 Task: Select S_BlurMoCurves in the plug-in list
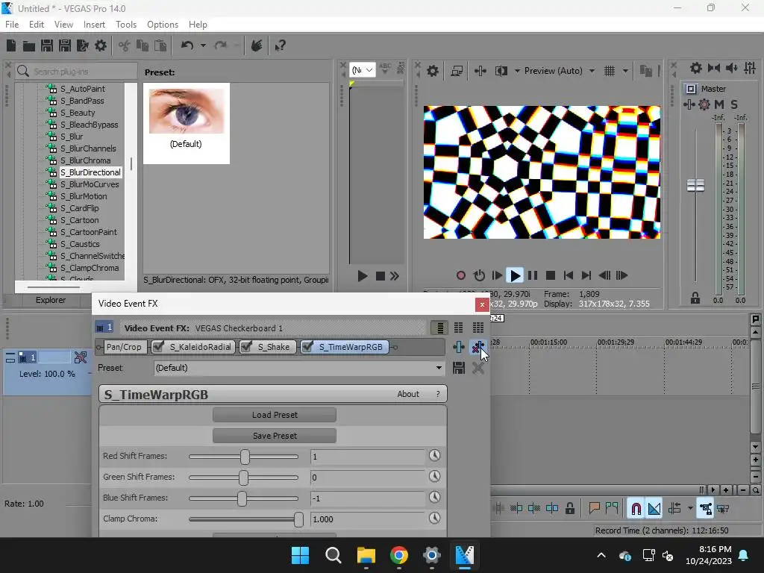coord(90,184)
